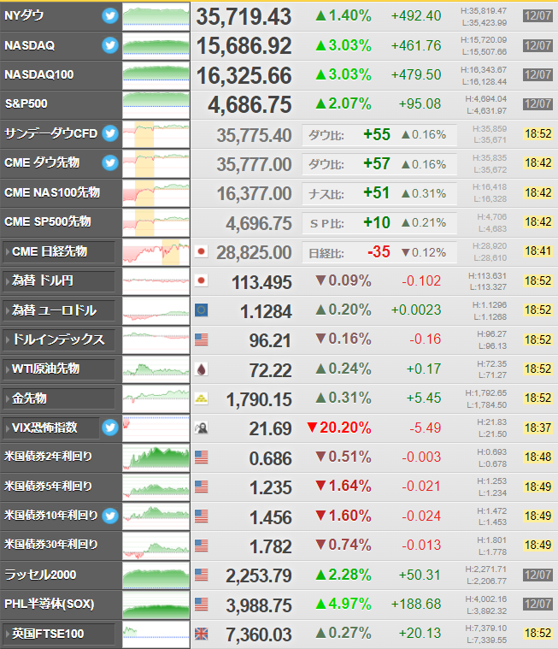Open the サンデーダウCFD mini chart

click(x=156, y=133)
